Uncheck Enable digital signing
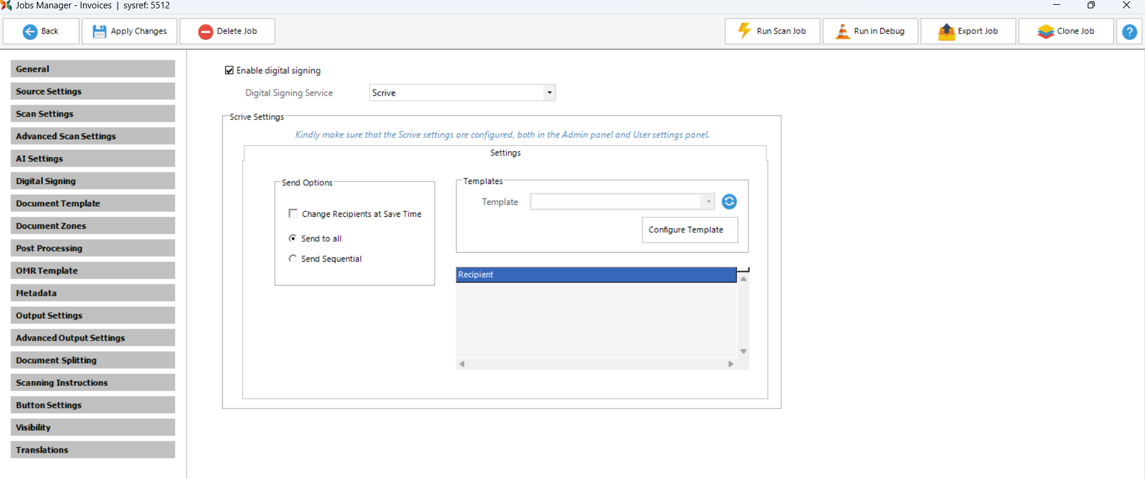This screenshot has width=1145, height=479. coord(229,70)
